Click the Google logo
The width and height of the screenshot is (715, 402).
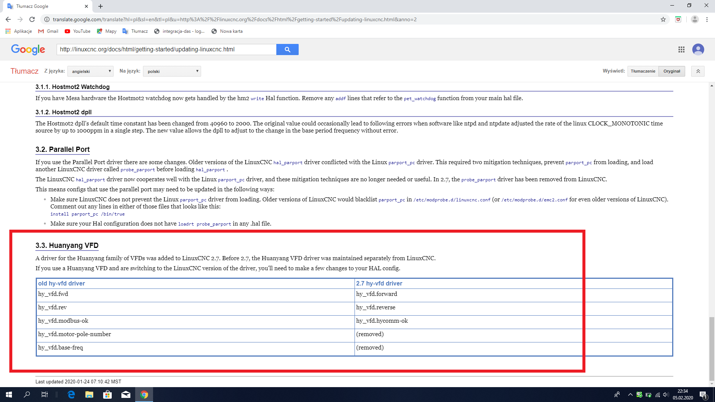click(x=28, y=50)
